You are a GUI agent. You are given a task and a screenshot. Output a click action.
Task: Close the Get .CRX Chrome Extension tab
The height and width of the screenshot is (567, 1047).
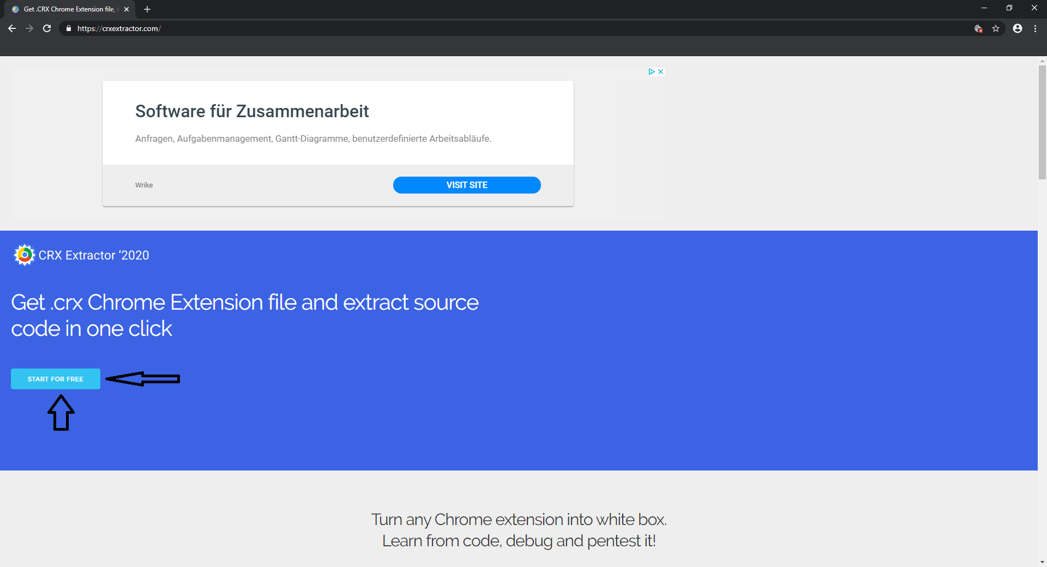pyautogui.click(x=127, y=9)
